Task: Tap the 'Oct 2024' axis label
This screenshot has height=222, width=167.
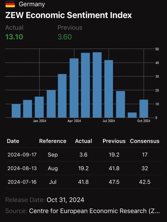Action: (x=144, y=121)
